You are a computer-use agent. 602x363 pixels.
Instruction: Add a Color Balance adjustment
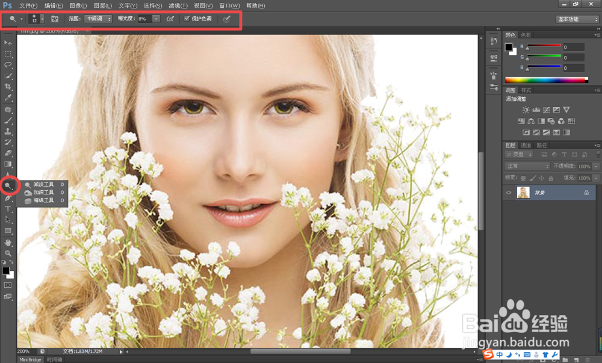click(x=531, y=121)
